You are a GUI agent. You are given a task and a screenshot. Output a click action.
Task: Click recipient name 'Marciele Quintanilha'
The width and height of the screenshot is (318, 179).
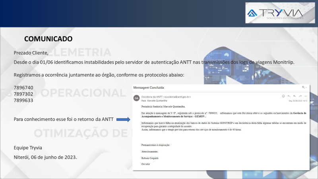click(x=157, y=101)
